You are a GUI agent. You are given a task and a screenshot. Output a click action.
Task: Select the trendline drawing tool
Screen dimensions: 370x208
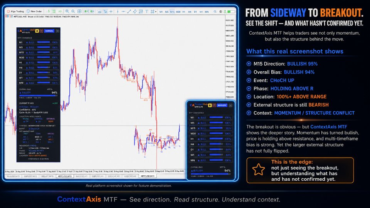(129, 11)
